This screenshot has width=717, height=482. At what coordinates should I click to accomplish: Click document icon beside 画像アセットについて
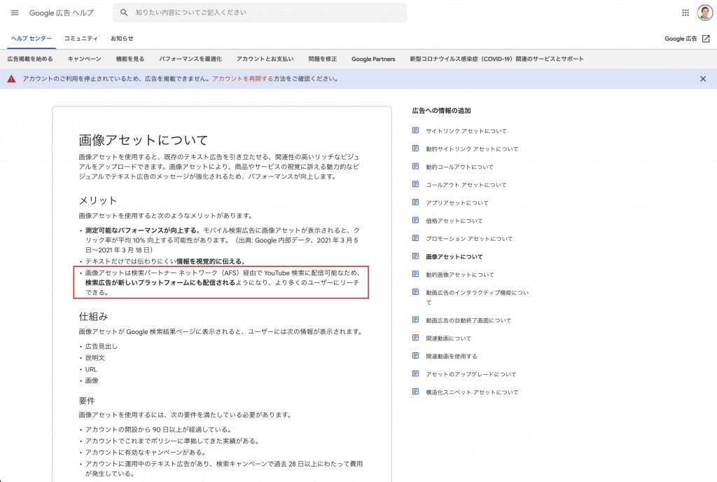tap(415, 256)
